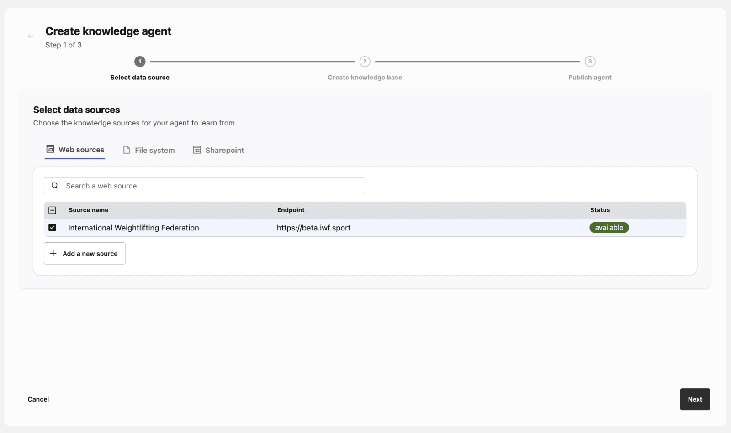Click the Web sources tab icon
Image resolution: width=731 pixels, height=433 pixels.
click(49, 149)
